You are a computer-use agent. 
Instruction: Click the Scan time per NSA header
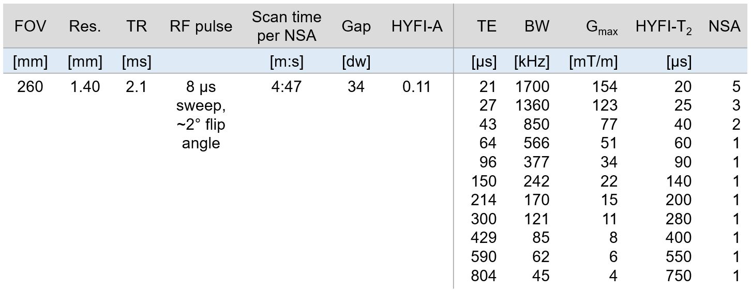(x=287, y=26)
